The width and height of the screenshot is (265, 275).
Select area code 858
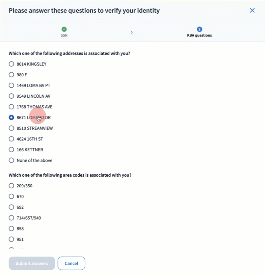(x=11, y=228)
